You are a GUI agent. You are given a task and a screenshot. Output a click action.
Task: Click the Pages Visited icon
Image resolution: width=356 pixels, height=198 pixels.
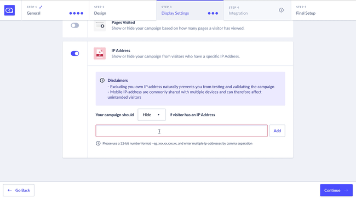tap(100, 25)
